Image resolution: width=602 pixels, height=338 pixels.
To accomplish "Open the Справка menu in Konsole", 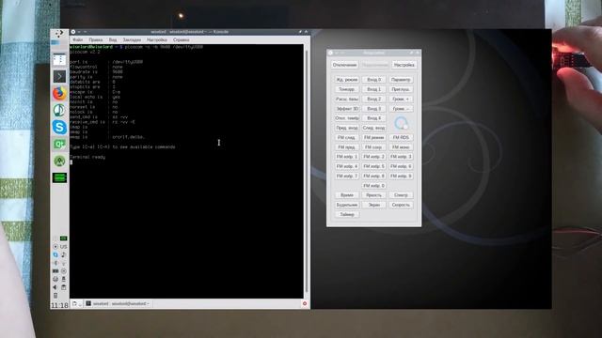I will pos(181,39).
